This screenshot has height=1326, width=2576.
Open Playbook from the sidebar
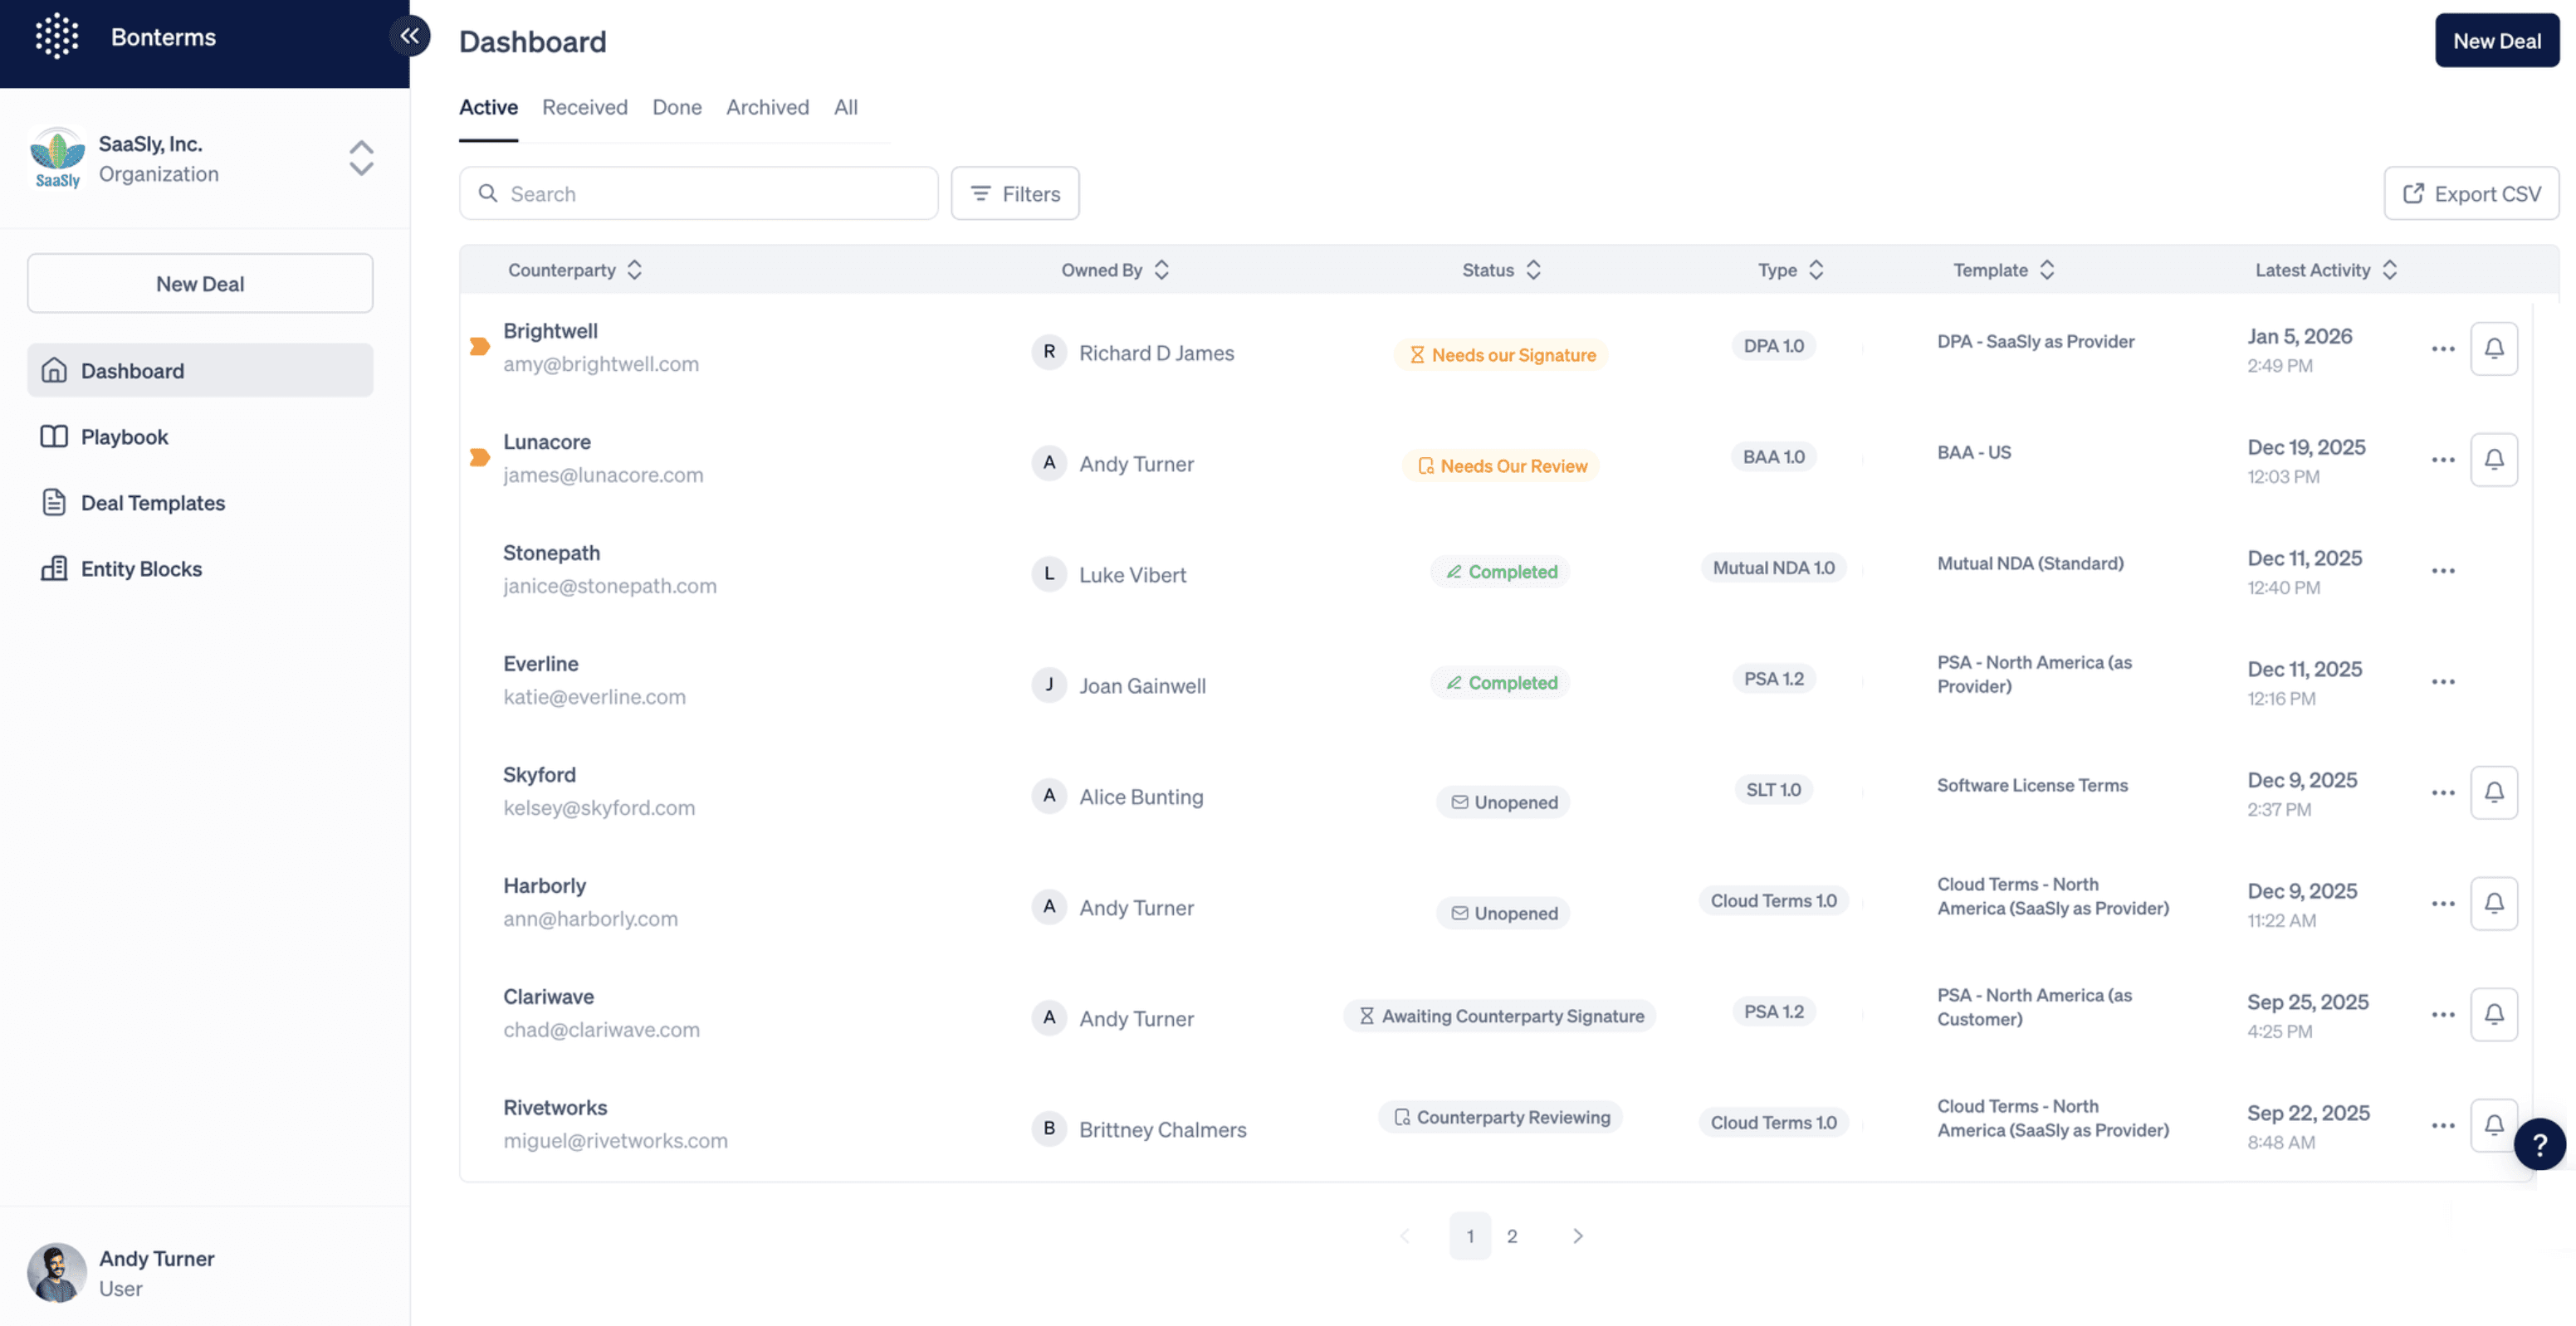click(x=124, y=436)
